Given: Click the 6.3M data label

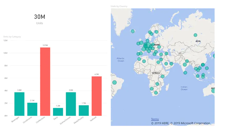Looking at the screenshot, I should (97, 74).
